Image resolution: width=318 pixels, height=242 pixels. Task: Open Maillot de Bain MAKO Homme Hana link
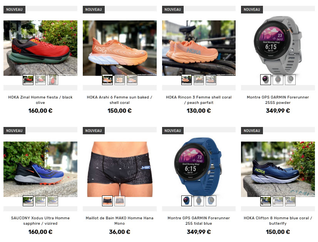[x=120, y=220]
